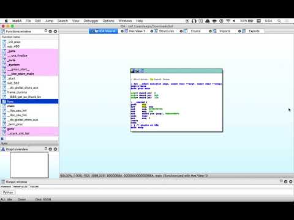Select the func row in functions list
Image resolution: width=294 pixels, height=220 pixels.
(30, 101)
